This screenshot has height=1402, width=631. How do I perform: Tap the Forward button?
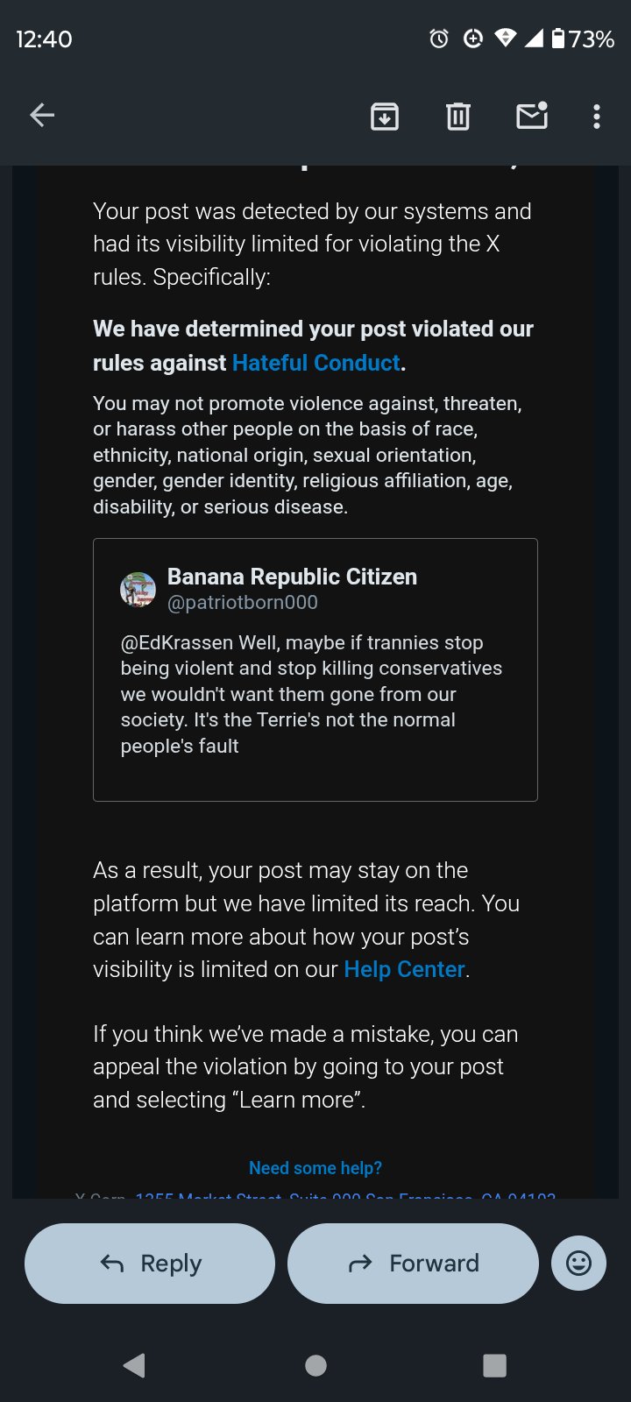413,1263
